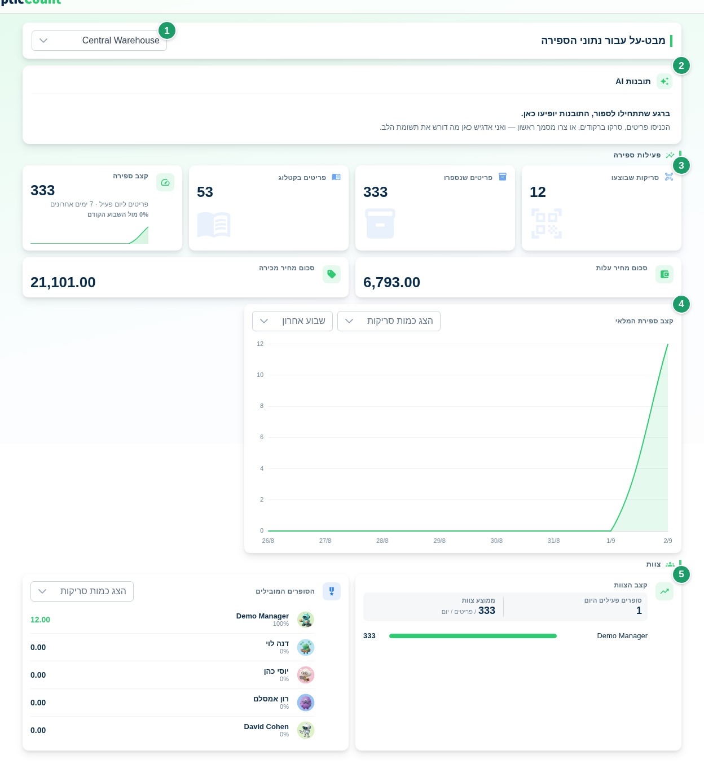This screenshot has height=768, width=704.
Task: Open the שבוע אחרון time range dropdown
Action: click(292, 321)
